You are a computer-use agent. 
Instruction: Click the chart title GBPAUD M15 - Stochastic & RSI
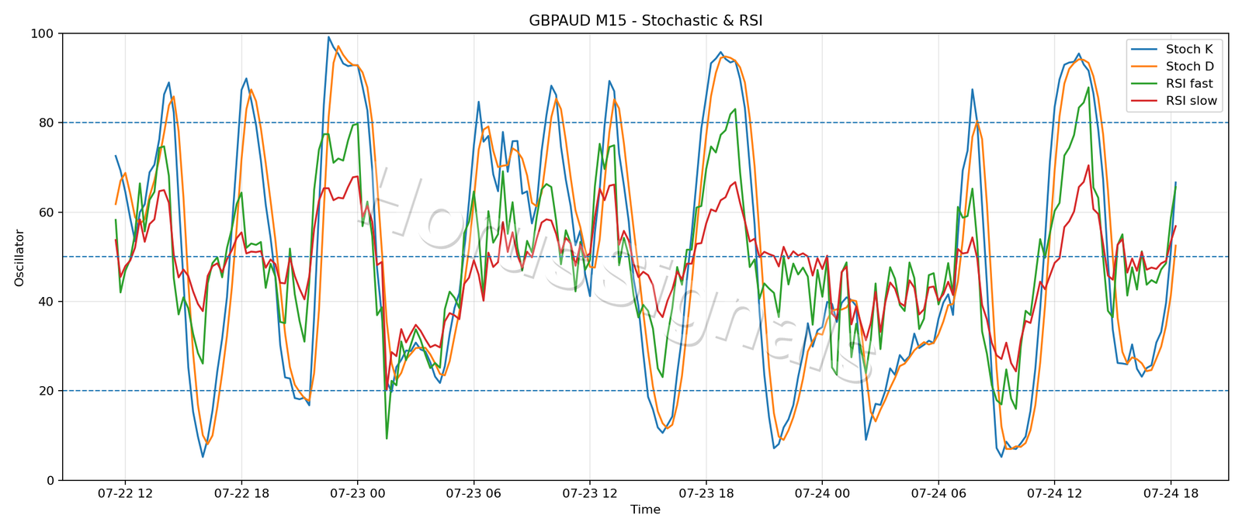(645, 21)
